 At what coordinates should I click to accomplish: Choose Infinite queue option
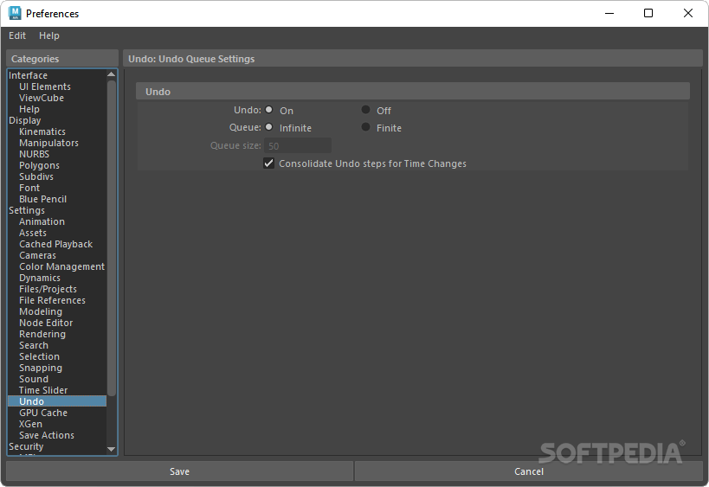[269, 127]
